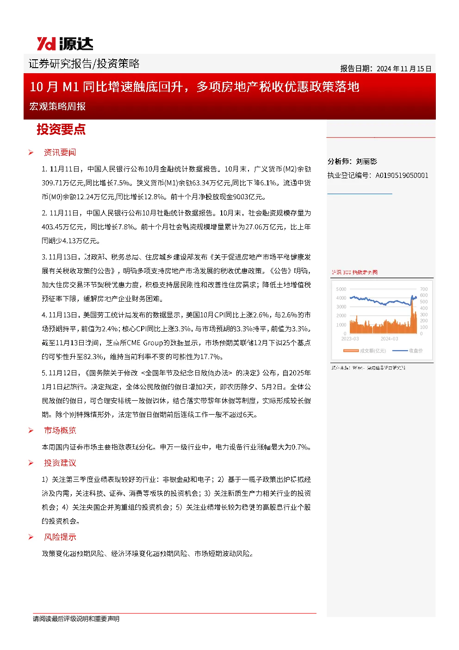The image size is (459, 650).
Task: Click the 2023-03 chart axis label
Action: click(x=350, y=339)
